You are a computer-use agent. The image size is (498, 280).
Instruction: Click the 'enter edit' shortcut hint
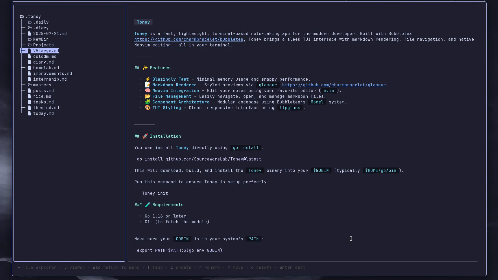(292, 268)
